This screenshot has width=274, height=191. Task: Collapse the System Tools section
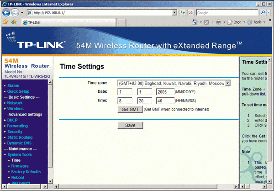coord(20,154)
